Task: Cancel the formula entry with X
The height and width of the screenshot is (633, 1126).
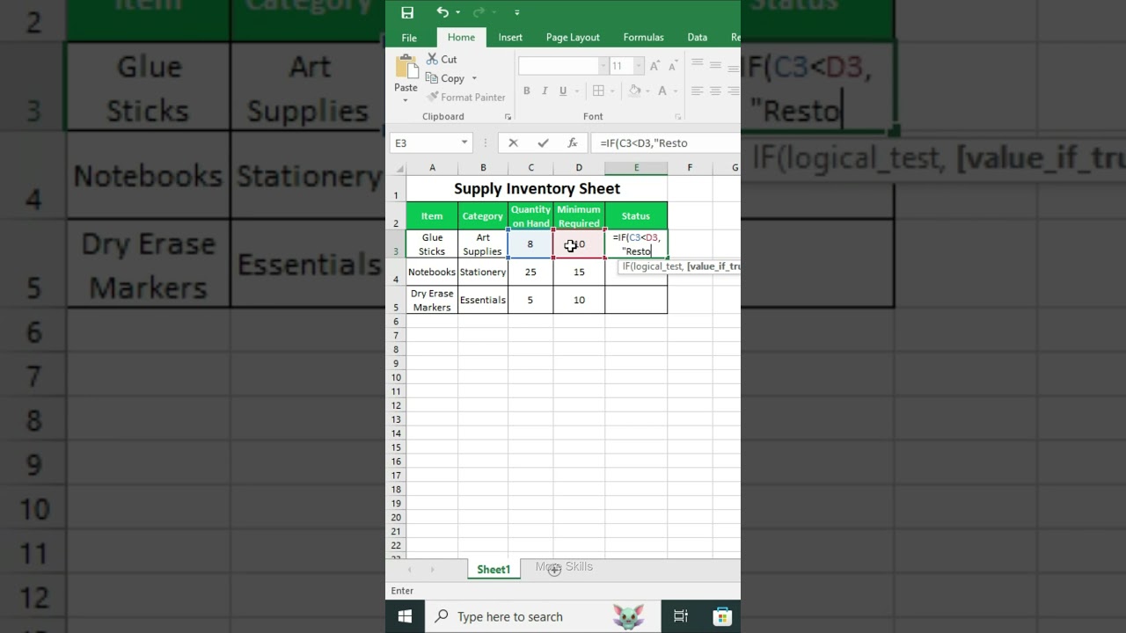Action: 513,142
